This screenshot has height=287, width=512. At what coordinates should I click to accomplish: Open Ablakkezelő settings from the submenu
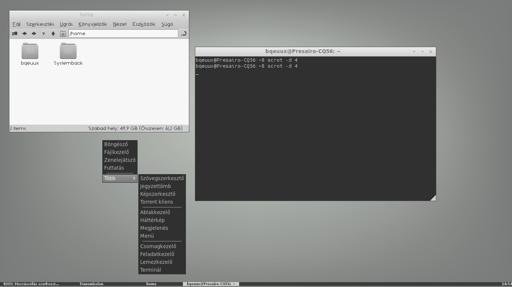pyautogui.click(x=162, y=212)
